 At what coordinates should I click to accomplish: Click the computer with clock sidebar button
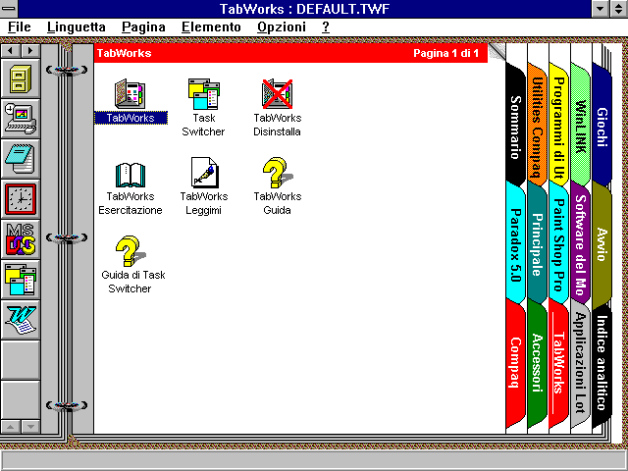[x=21, y=119]
